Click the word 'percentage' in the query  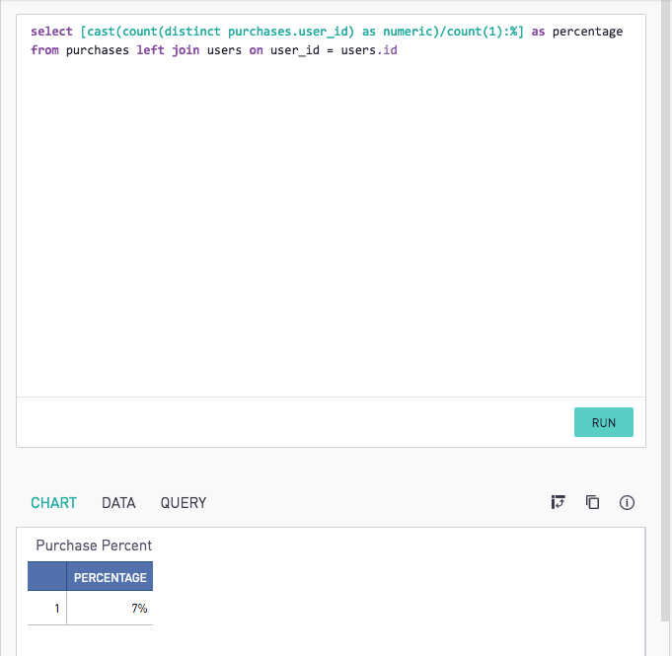587,32
